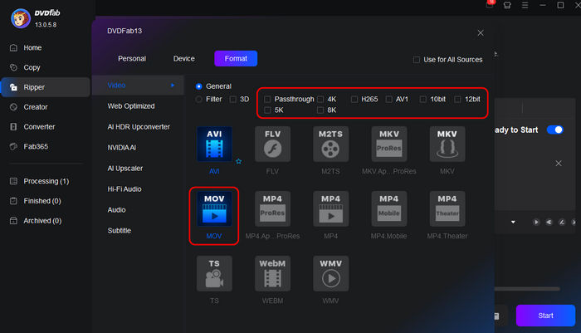Check the Passthrough filter checkbox
The height and width of the screenshot is (333, 581).
pos(267,100)
